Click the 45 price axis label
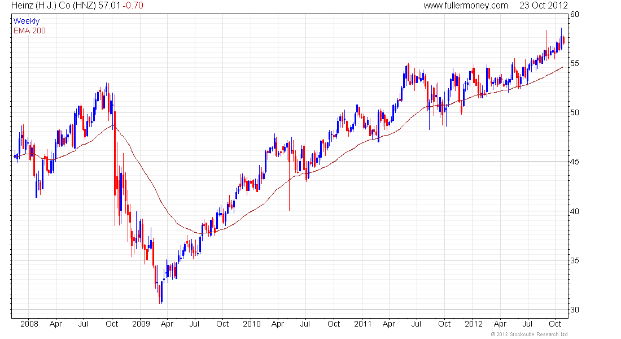621x339 pixels. (x=574, y=162)
